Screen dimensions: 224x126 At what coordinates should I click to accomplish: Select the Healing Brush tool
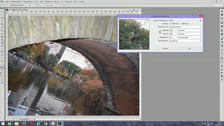(x=2, y=30)
